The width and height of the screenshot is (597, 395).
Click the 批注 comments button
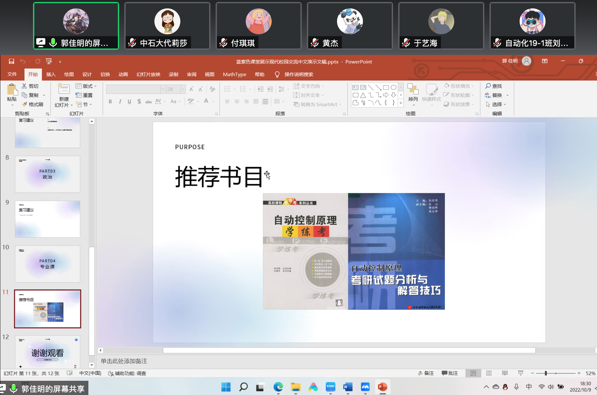[x=450, y=373]
